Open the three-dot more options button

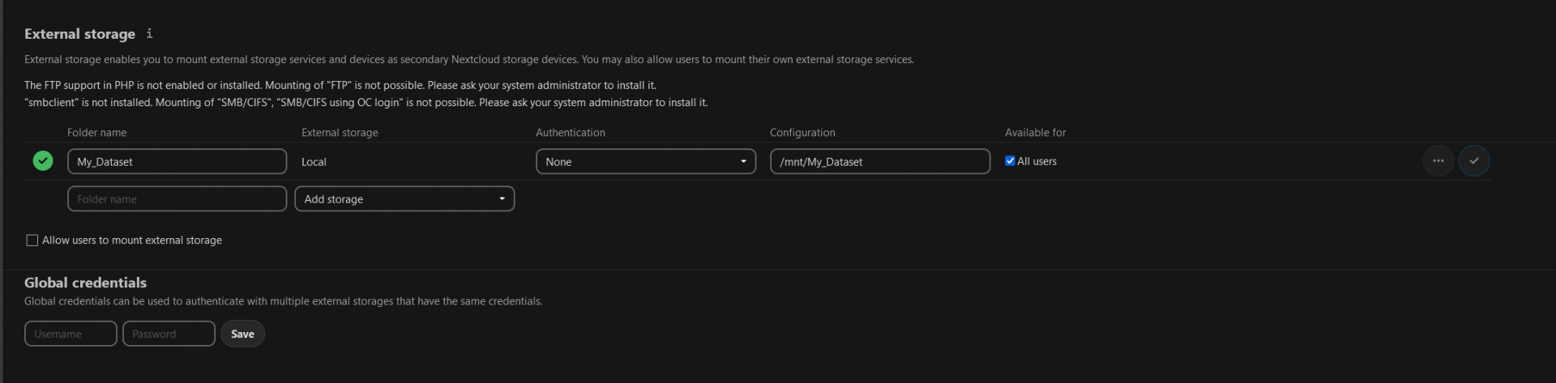(1438, 160)
